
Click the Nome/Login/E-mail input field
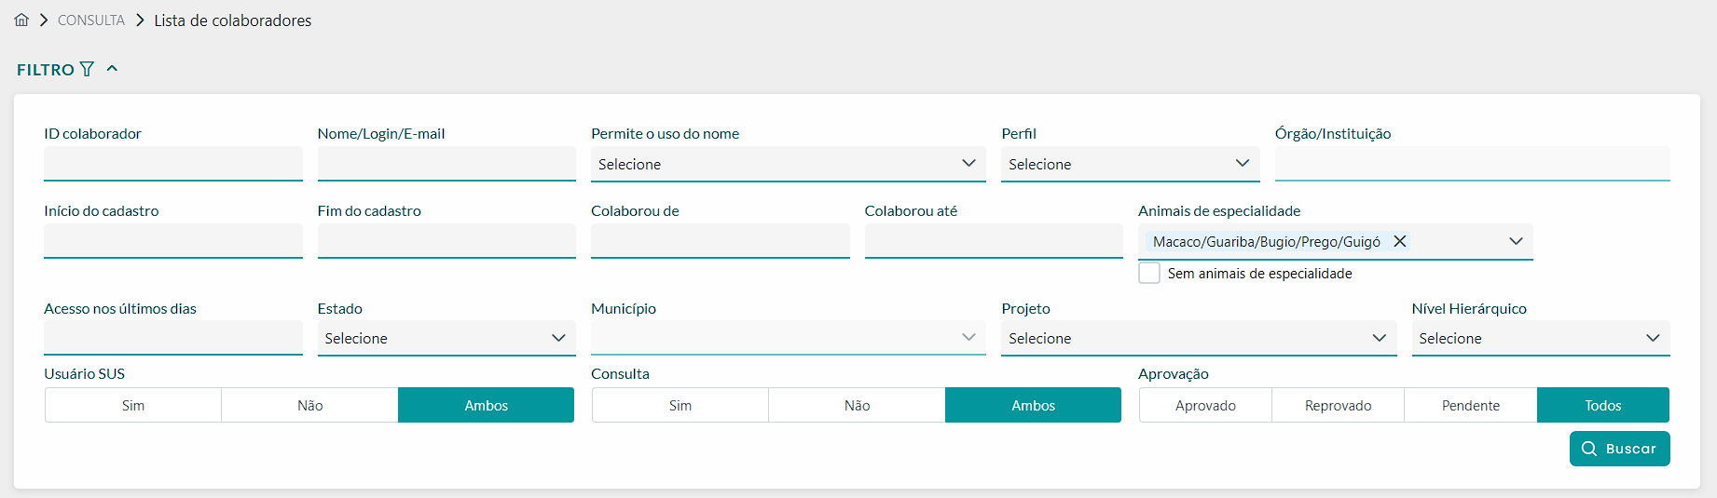click(446, 164)
